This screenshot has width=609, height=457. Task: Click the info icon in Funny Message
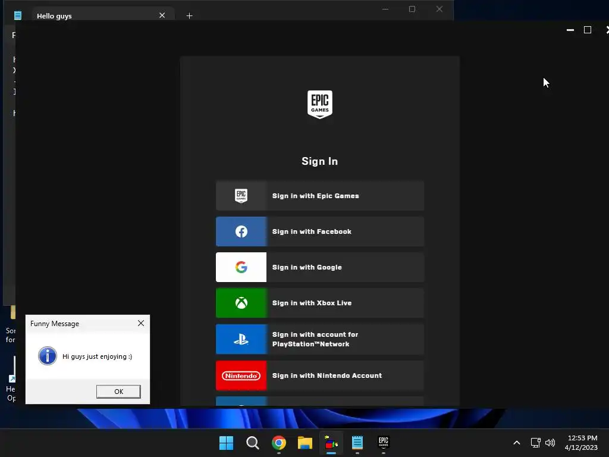[x=48, y=356]
